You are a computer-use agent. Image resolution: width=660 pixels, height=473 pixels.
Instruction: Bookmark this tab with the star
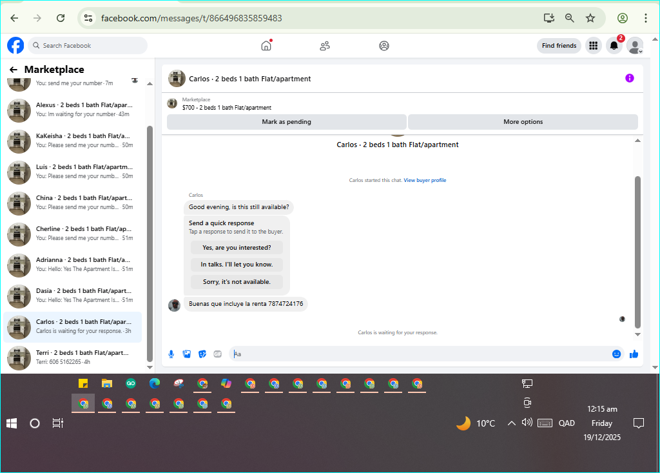(590, 18)
